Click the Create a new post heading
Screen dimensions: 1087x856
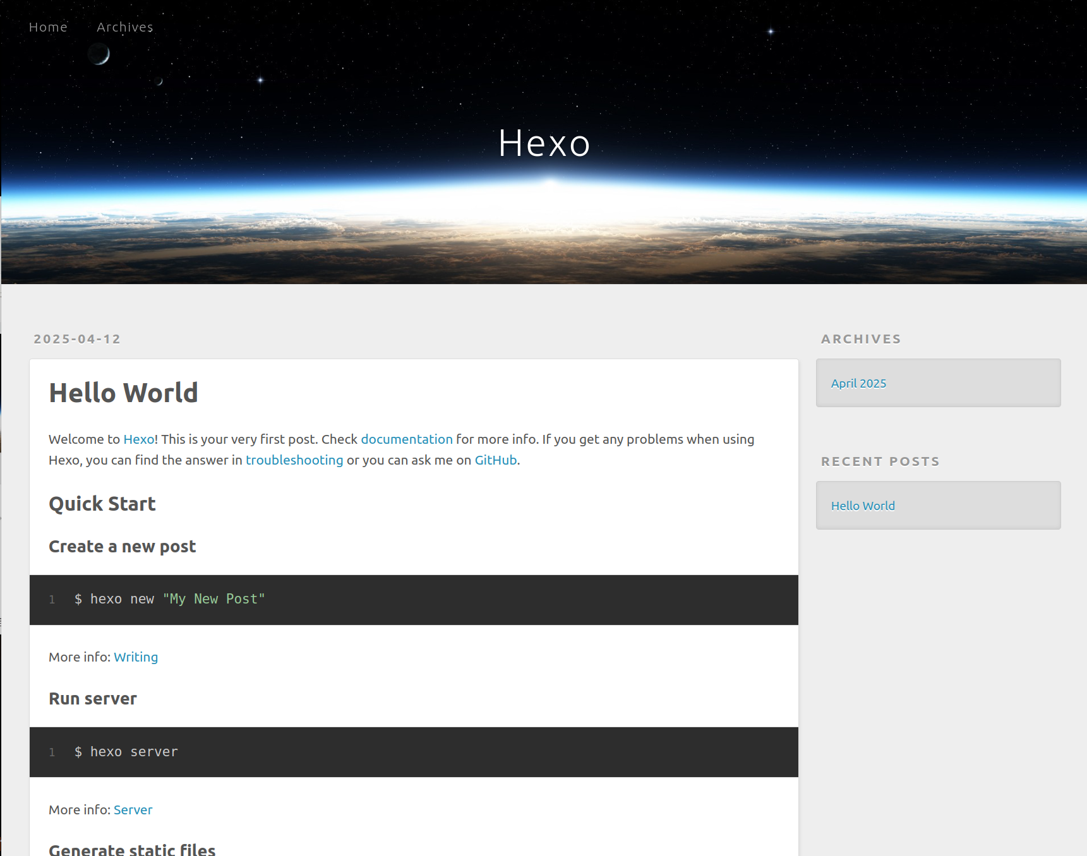(123, 547)
